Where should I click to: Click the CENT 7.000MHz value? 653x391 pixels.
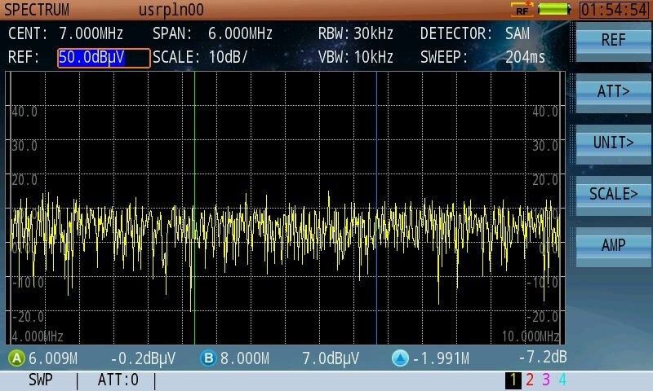pyautogui.click(x=91, y=33)
